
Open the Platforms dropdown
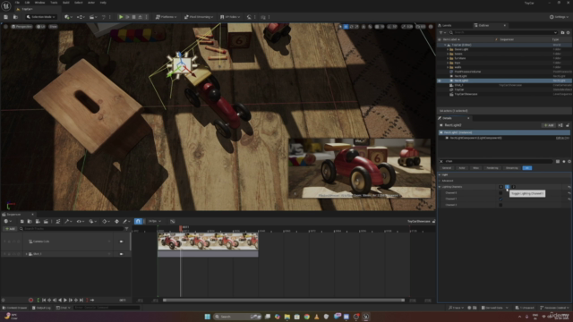pyautogui.click(x=167, y=17)
